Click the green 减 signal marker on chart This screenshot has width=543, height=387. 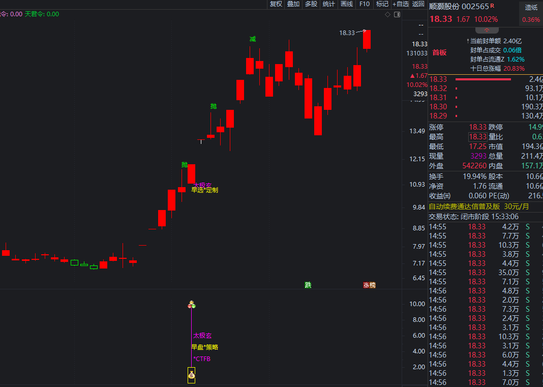point(253,39)
